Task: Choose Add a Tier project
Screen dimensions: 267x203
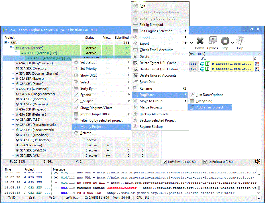Action: click(209, 107)
